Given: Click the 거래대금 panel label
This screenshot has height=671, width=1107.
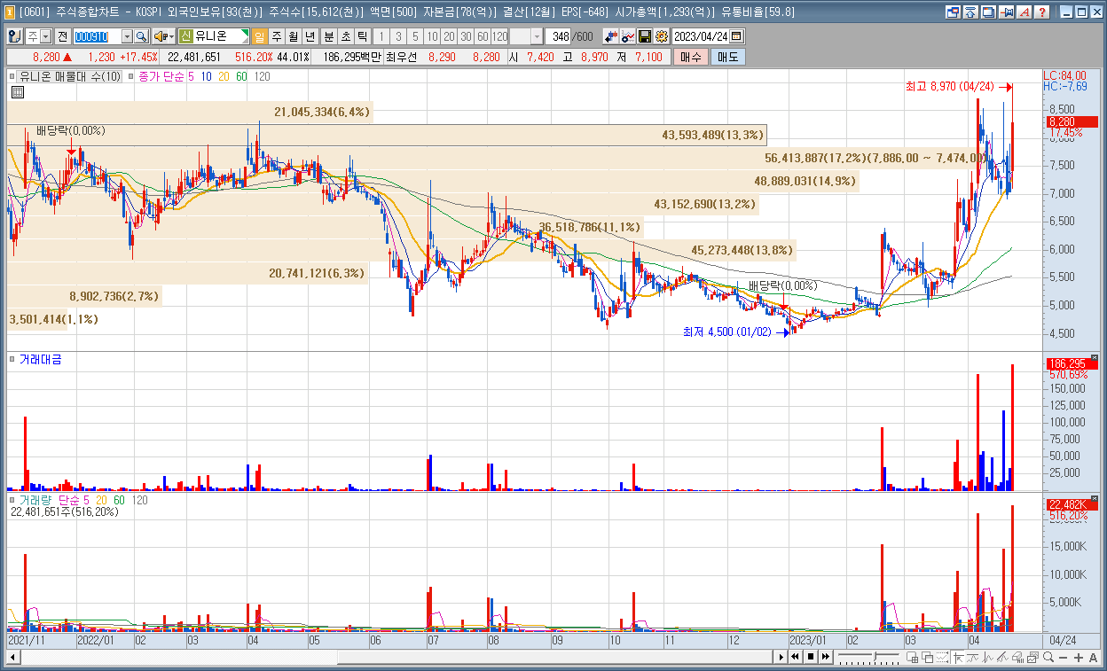Looking at the screenshot, I should [x=41, y=359].
